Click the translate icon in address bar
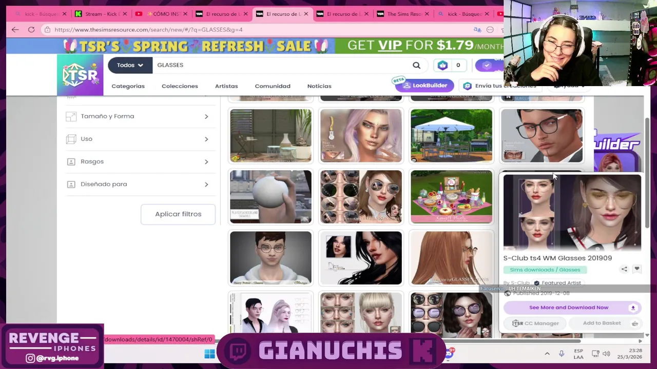This screenshot has height=369, width=657. tap(477, 30)
